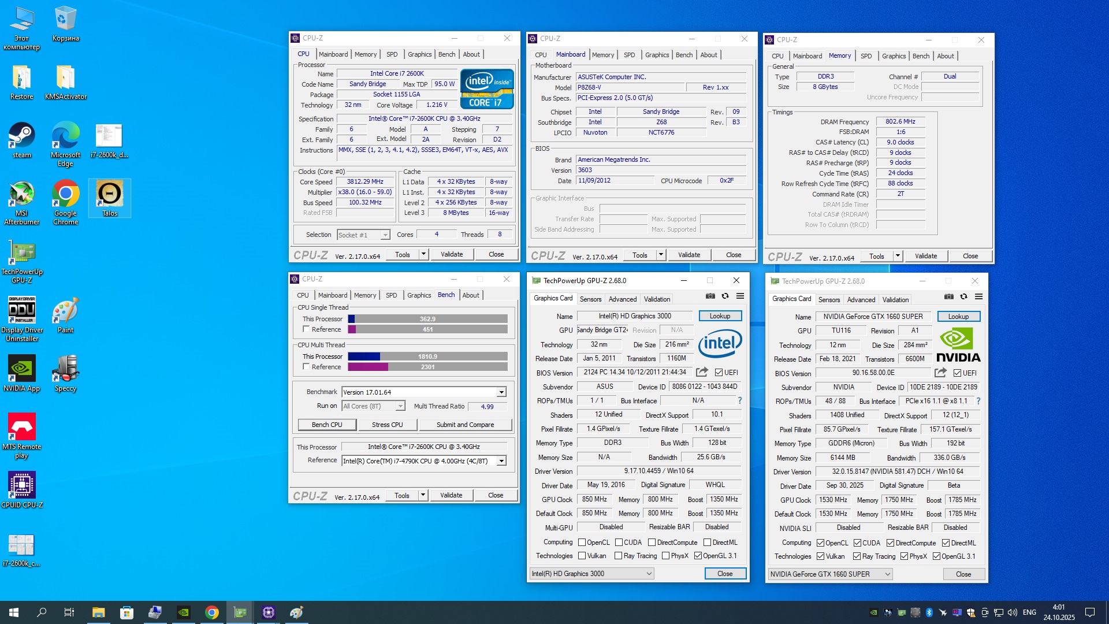Click the bus interface question mark in NVIDIA GPU-Z
The height and width of the screenshot is (624, 1109).
tap(978, 401)
